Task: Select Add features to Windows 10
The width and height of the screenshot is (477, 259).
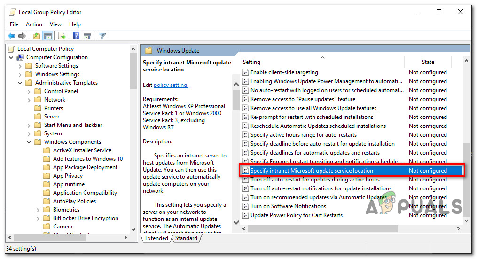Action: pyautogui.click(x=88, y=159)
